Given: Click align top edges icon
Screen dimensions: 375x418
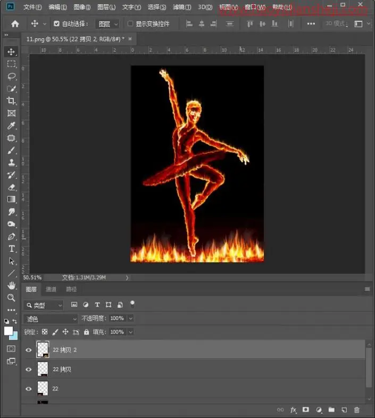Looking at the screenshot, I should [250, 24].
